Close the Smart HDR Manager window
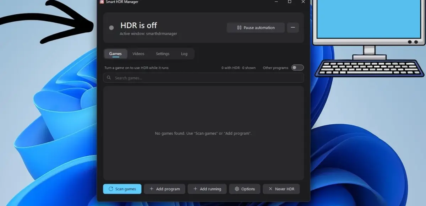The width and height of the screenshot is (426, 206). pyautogui.click(x=303, y=2)
